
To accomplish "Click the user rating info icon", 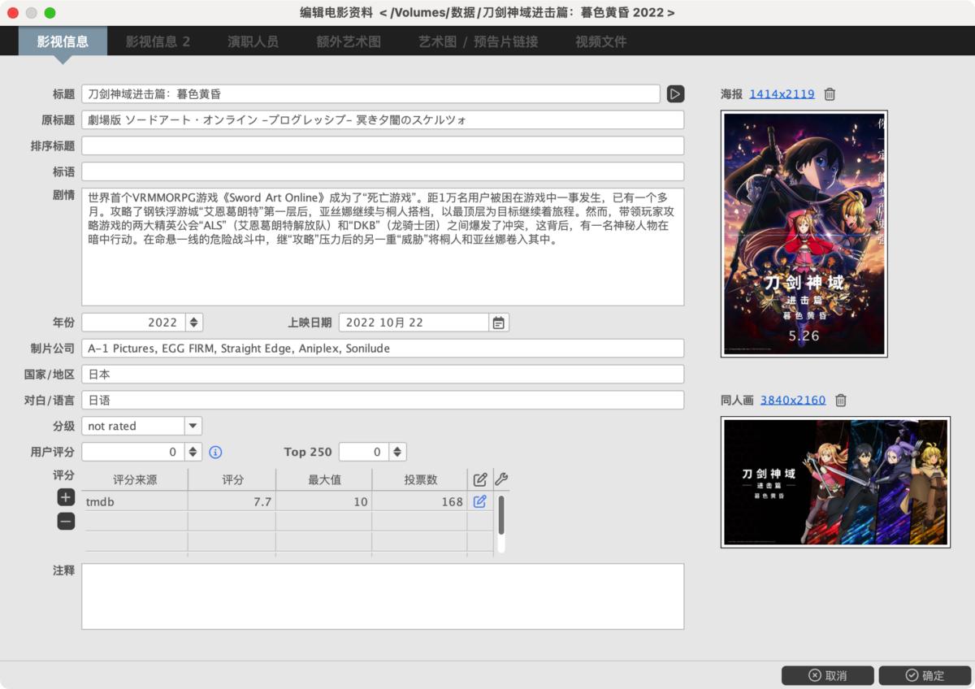I will [x=215, y=453].
